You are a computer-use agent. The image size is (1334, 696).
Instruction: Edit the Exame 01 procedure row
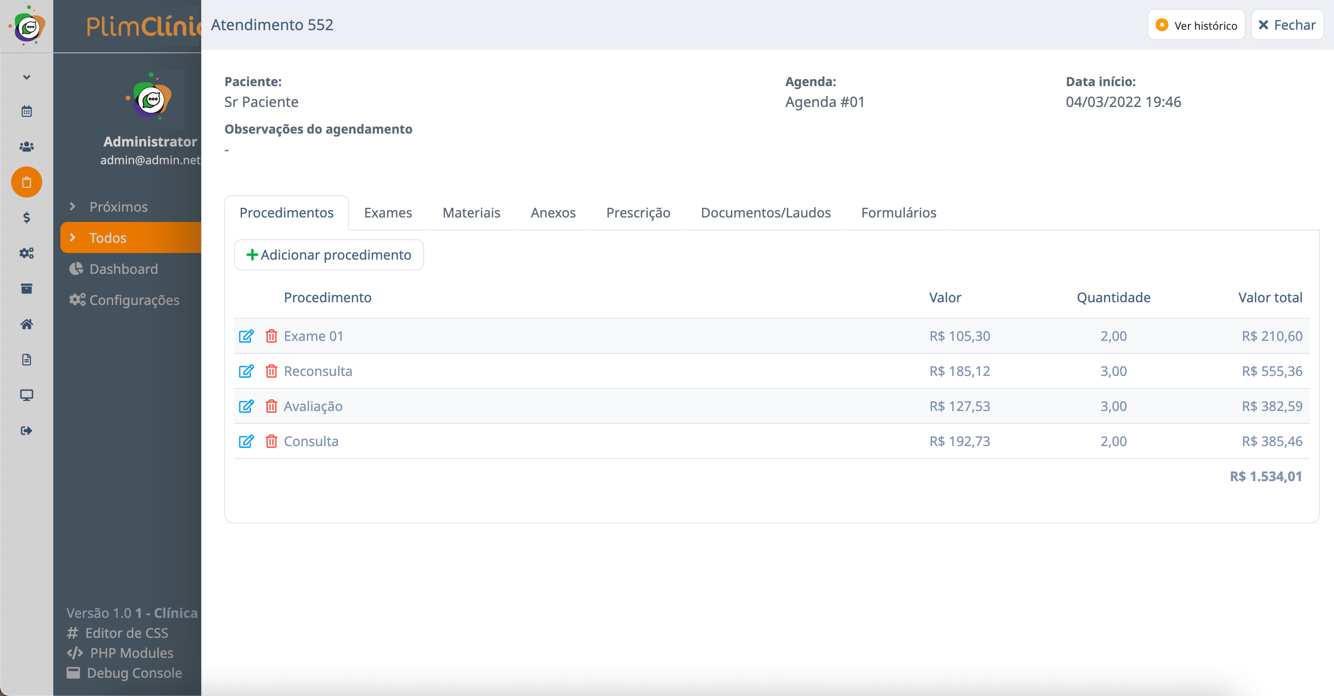(x=246, y=336)
